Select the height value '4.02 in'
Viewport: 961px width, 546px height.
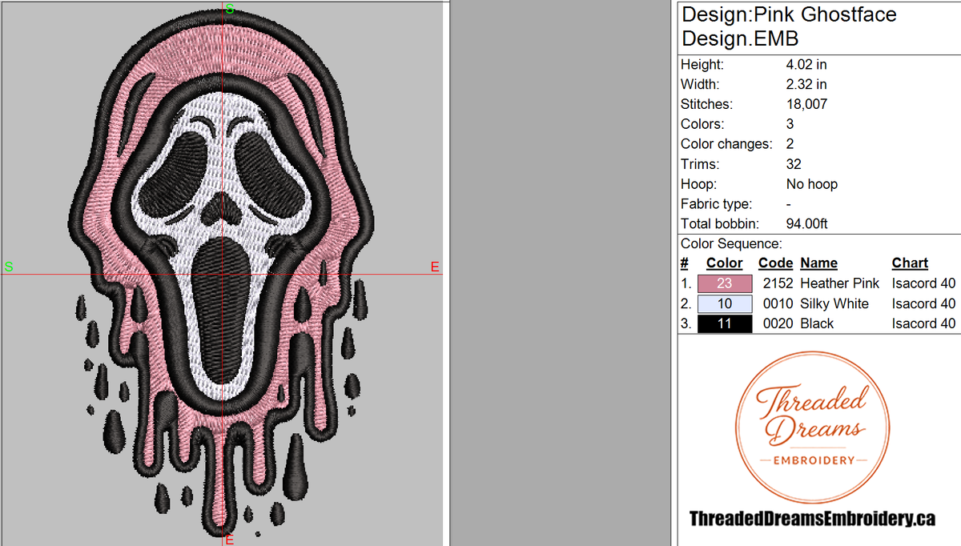pyautogui.click(x=806, y=64)
